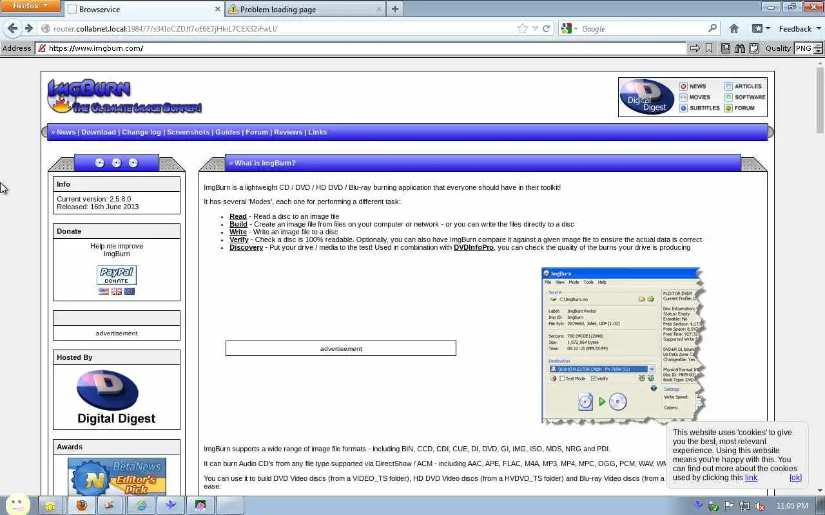This screenshot has height=515, width=825.
Task: Click the bookmark ribbon icon in Browservice bar
Action: pyautogui.click(x=709, y=48)
